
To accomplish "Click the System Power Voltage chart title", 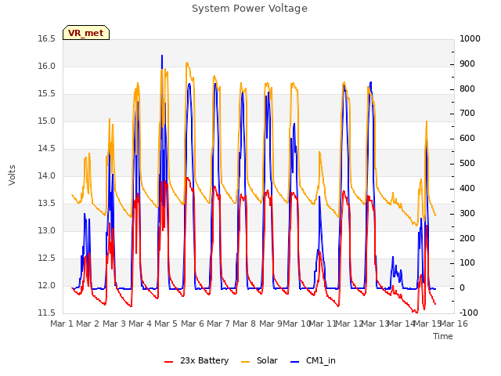I will pyautogui.click(x=250, y=9).
